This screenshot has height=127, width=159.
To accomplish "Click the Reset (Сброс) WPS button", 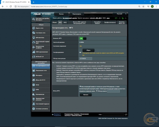I will coord(89,50).
